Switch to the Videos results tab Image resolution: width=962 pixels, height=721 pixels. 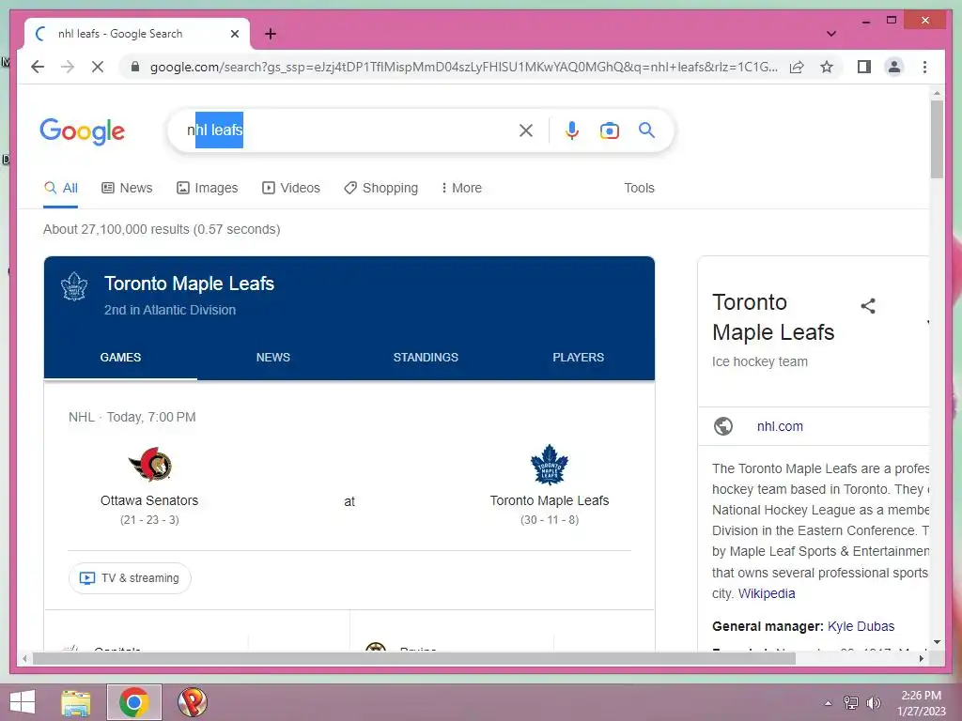[x=291, y=188]
